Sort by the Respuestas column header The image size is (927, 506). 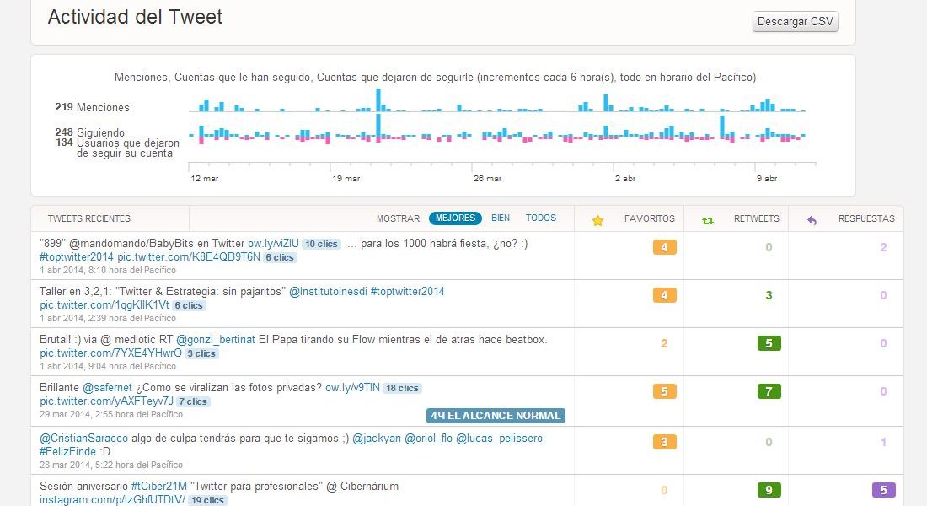865,218
